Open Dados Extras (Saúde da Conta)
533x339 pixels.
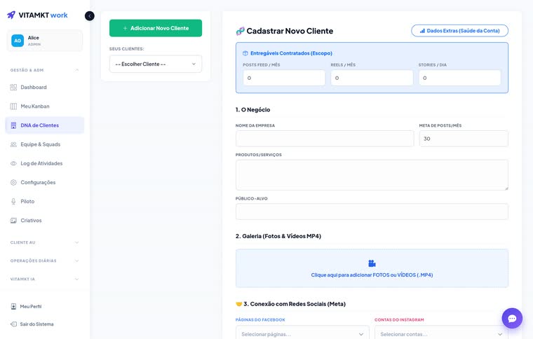point(459,31)
